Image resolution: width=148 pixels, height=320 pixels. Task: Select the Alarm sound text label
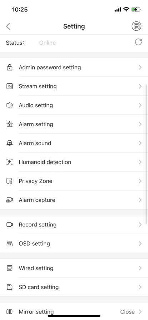coord(35,143)
